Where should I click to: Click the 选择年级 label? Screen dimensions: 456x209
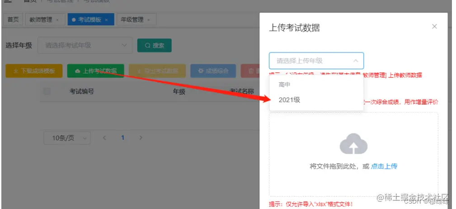(19, 45)
